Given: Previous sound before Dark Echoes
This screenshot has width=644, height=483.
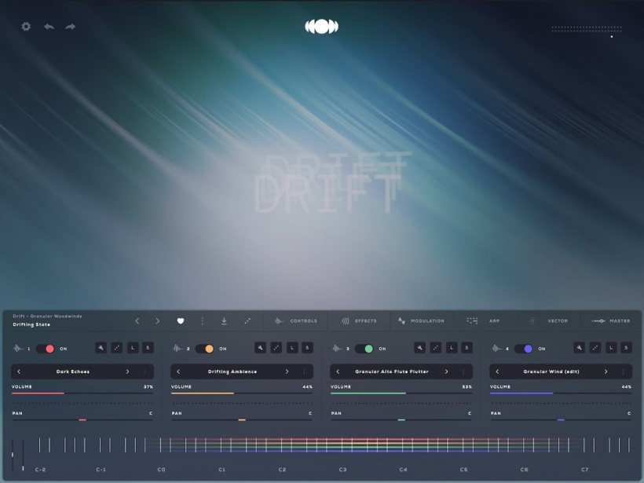Looking at the screenshot, I should click(19, 371).
